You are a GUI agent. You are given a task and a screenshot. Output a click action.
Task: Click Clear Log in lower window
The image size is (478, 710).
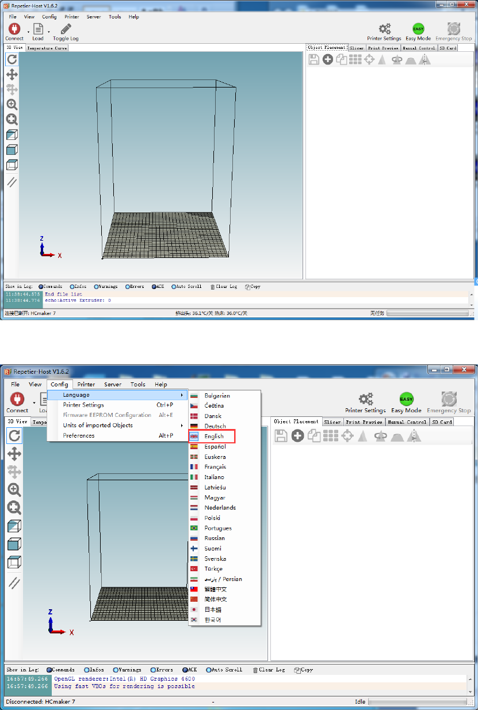click(x=269, y=670)
